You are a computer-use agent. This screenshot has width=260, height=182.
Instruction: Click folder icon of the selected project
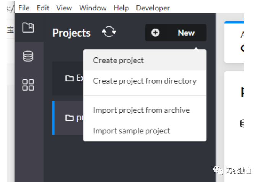[x=69, y=118]
